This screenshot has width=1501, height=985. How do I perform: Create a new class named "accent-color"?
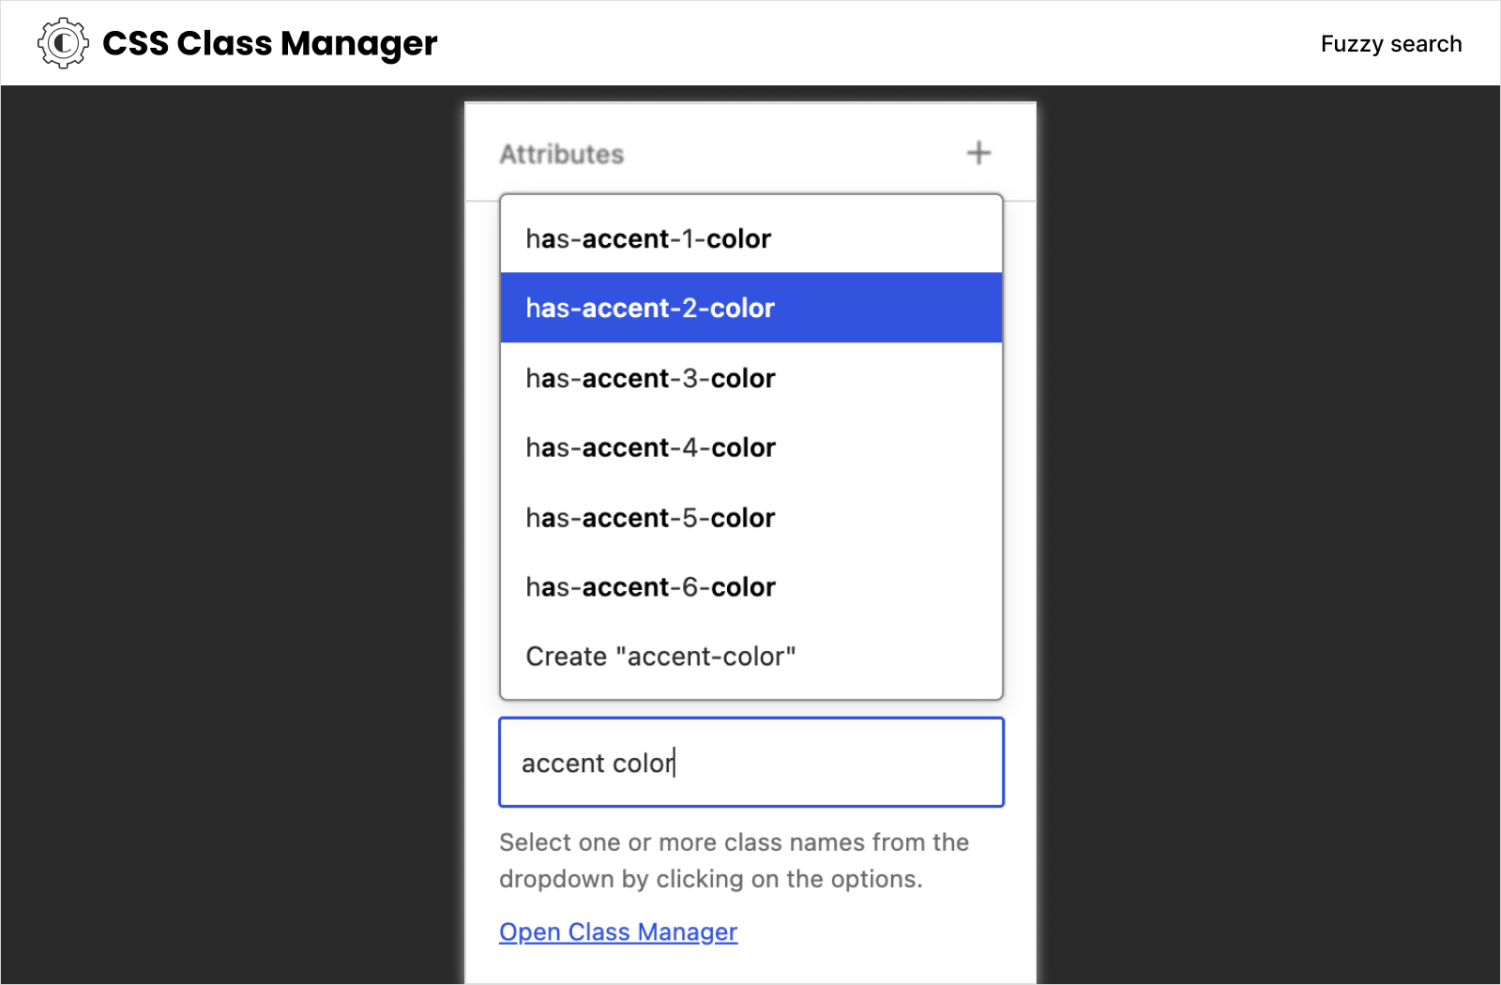660,656
